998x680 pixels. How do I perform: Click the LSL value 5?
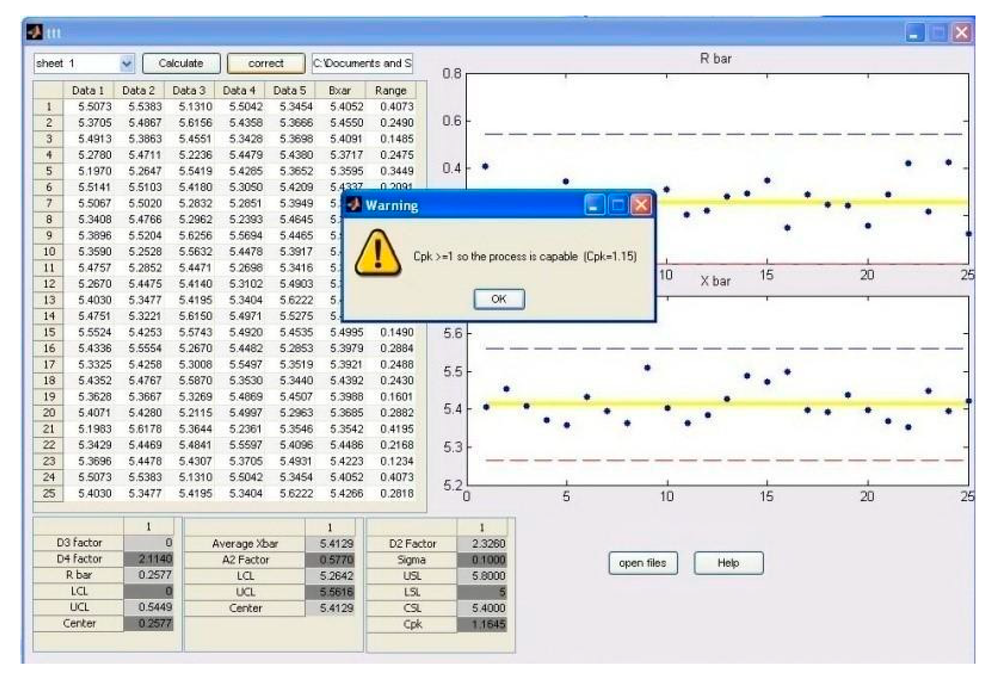[482, 592]
